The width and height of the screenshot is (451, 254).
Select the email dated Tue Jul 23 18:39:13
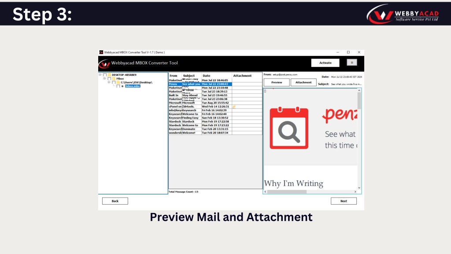(x=215, y=92)
